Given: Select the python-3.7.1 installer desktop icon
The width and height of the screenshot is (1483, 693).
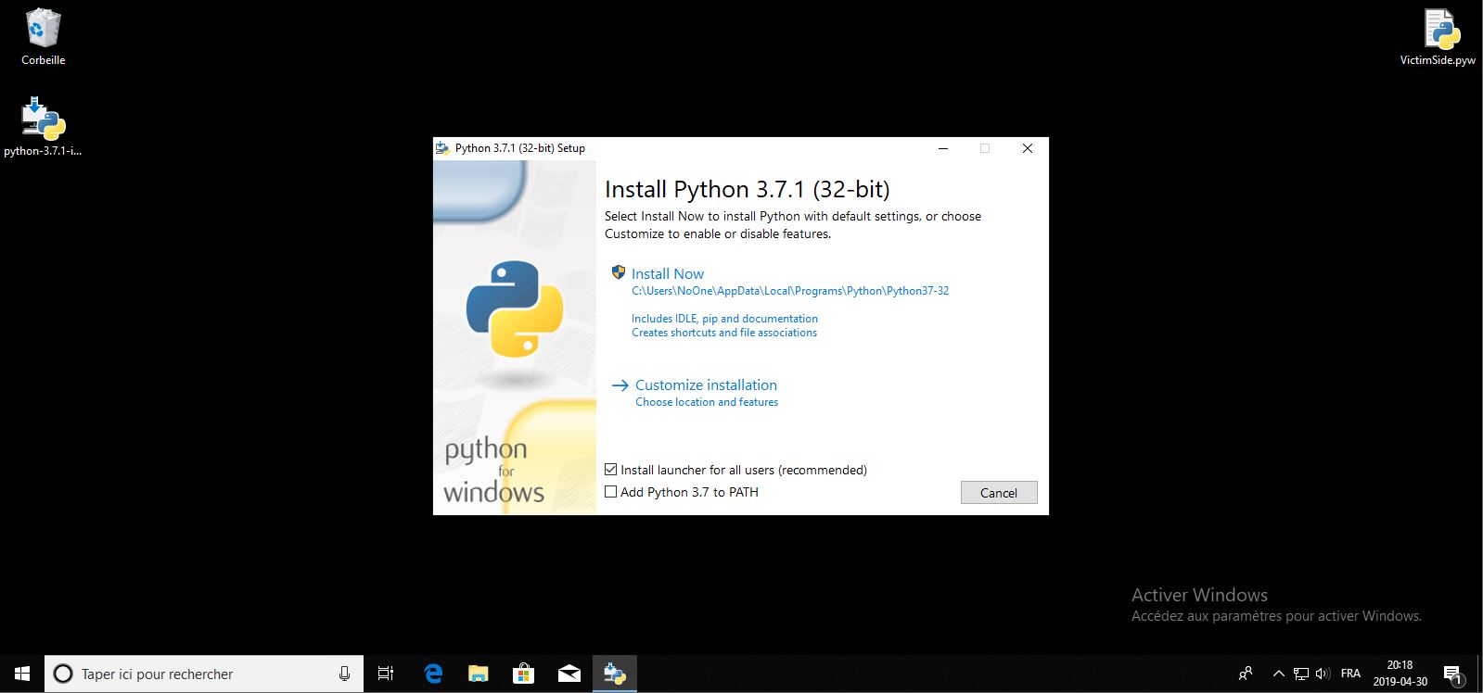Looking at the screenshot, I should [43, 128].
